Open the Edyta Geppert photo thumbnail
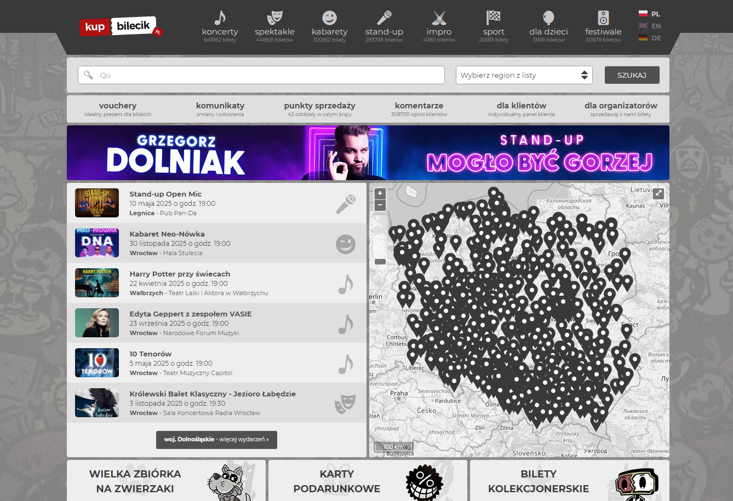This screenshot has height=501, width=733. coord(97,323)
